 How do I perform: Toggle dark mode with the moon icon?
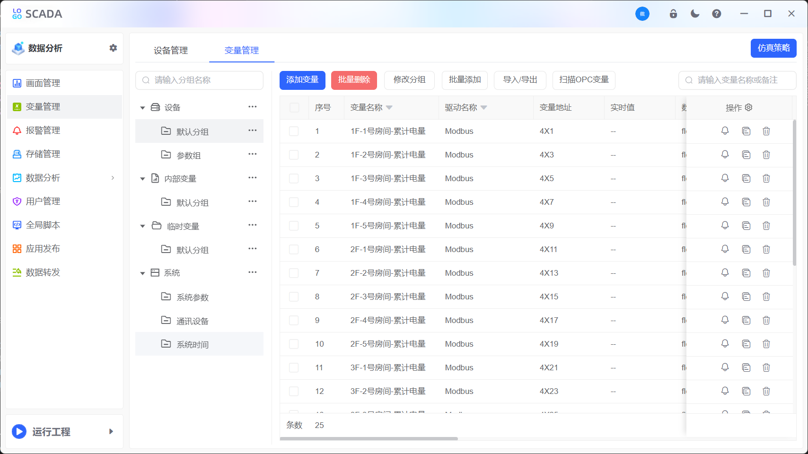pyautogui.click(x=694, y=14)
